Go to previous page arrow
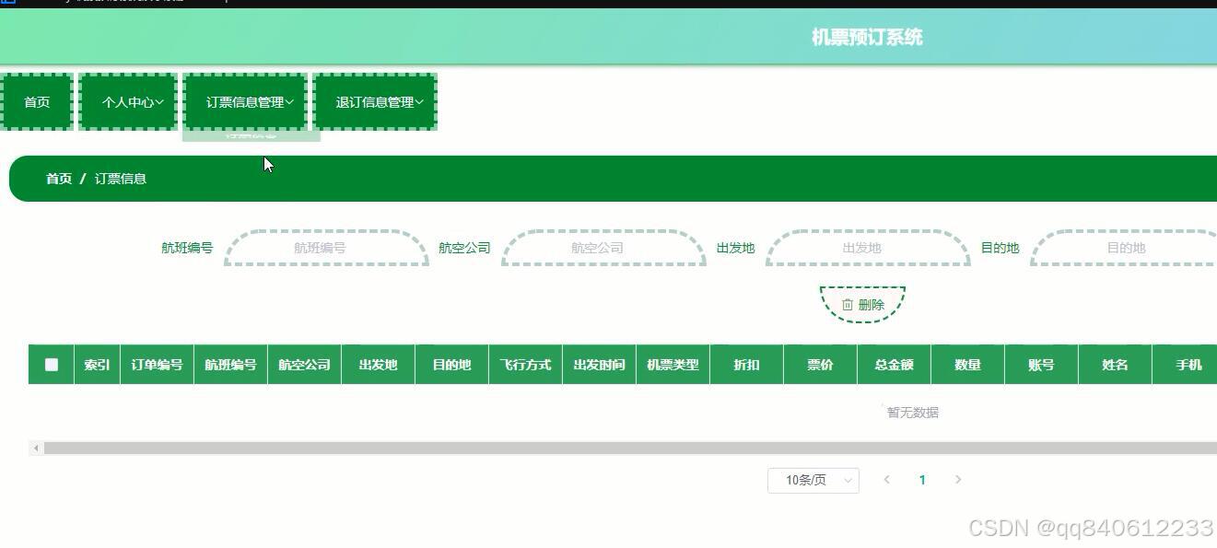 pos(887,480)
